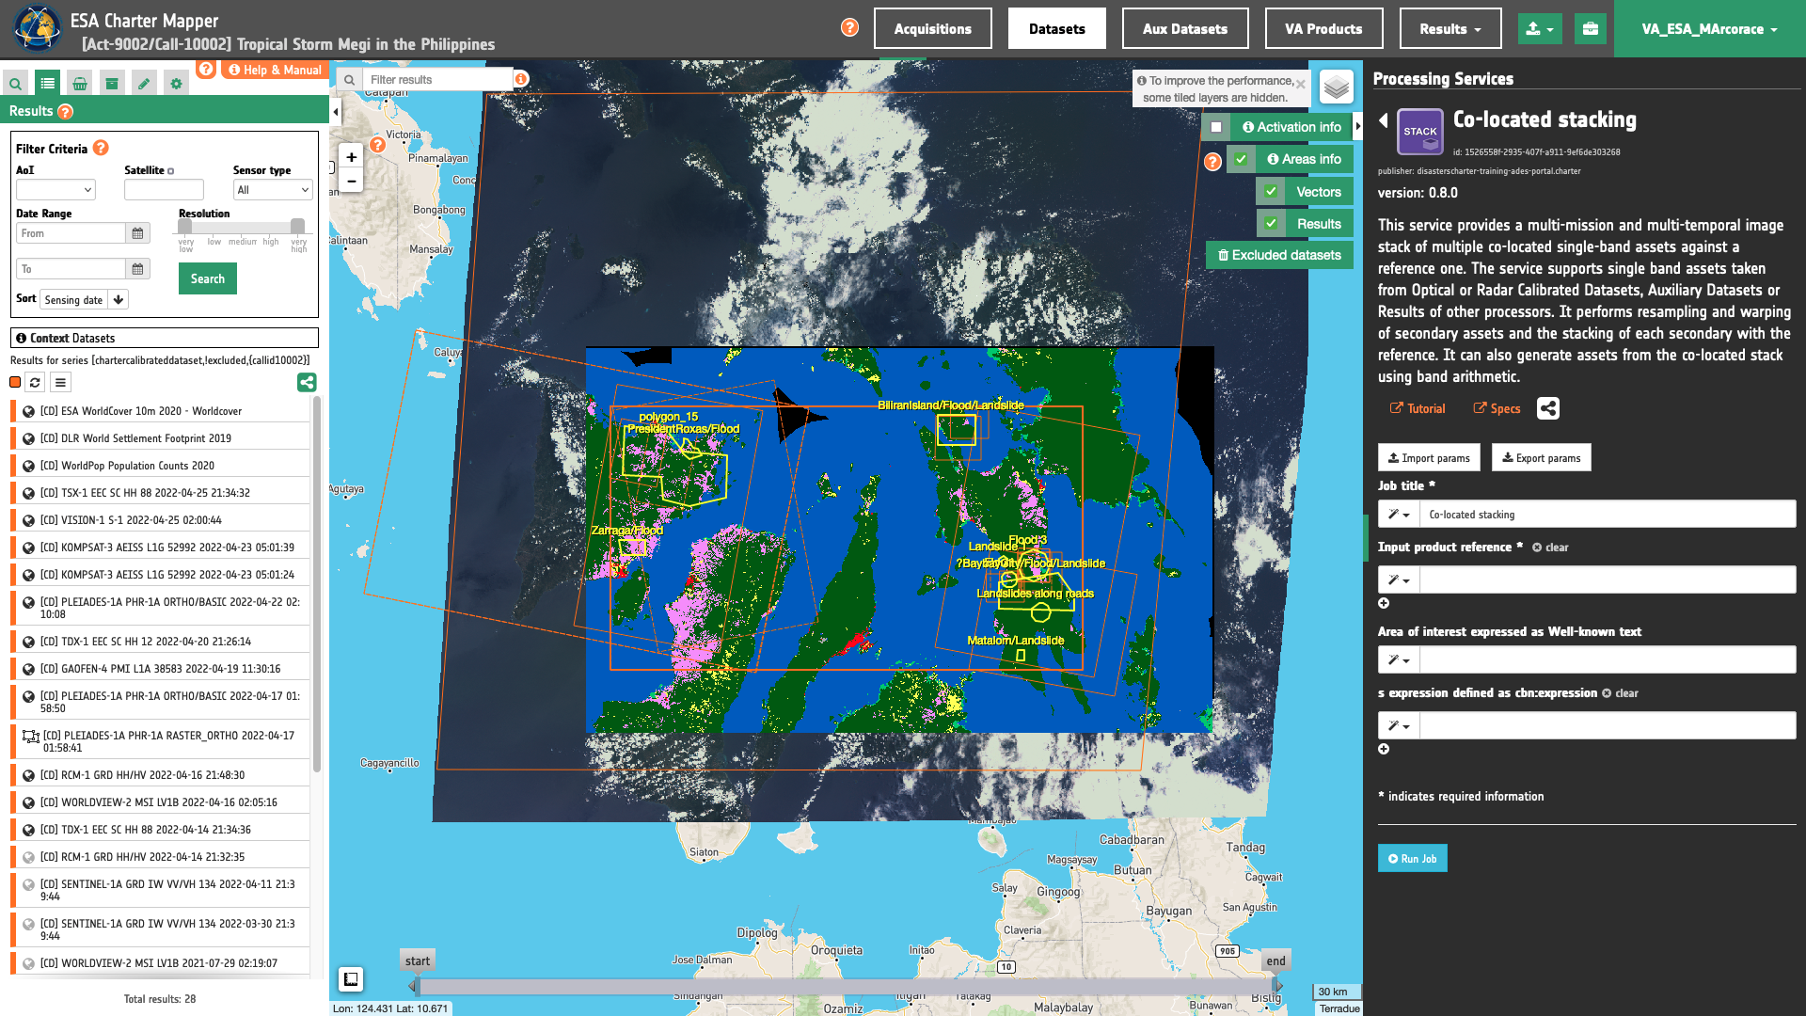This screenshot has height=1016, width=1806.
Task: Click the help icon next to Acquisitions
Action: coord(849,27)
